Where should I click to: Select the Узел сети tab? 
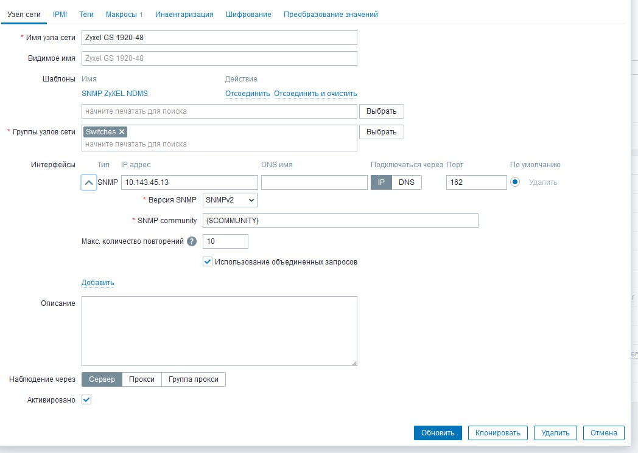pyautogui.click(x=24, y=14)
